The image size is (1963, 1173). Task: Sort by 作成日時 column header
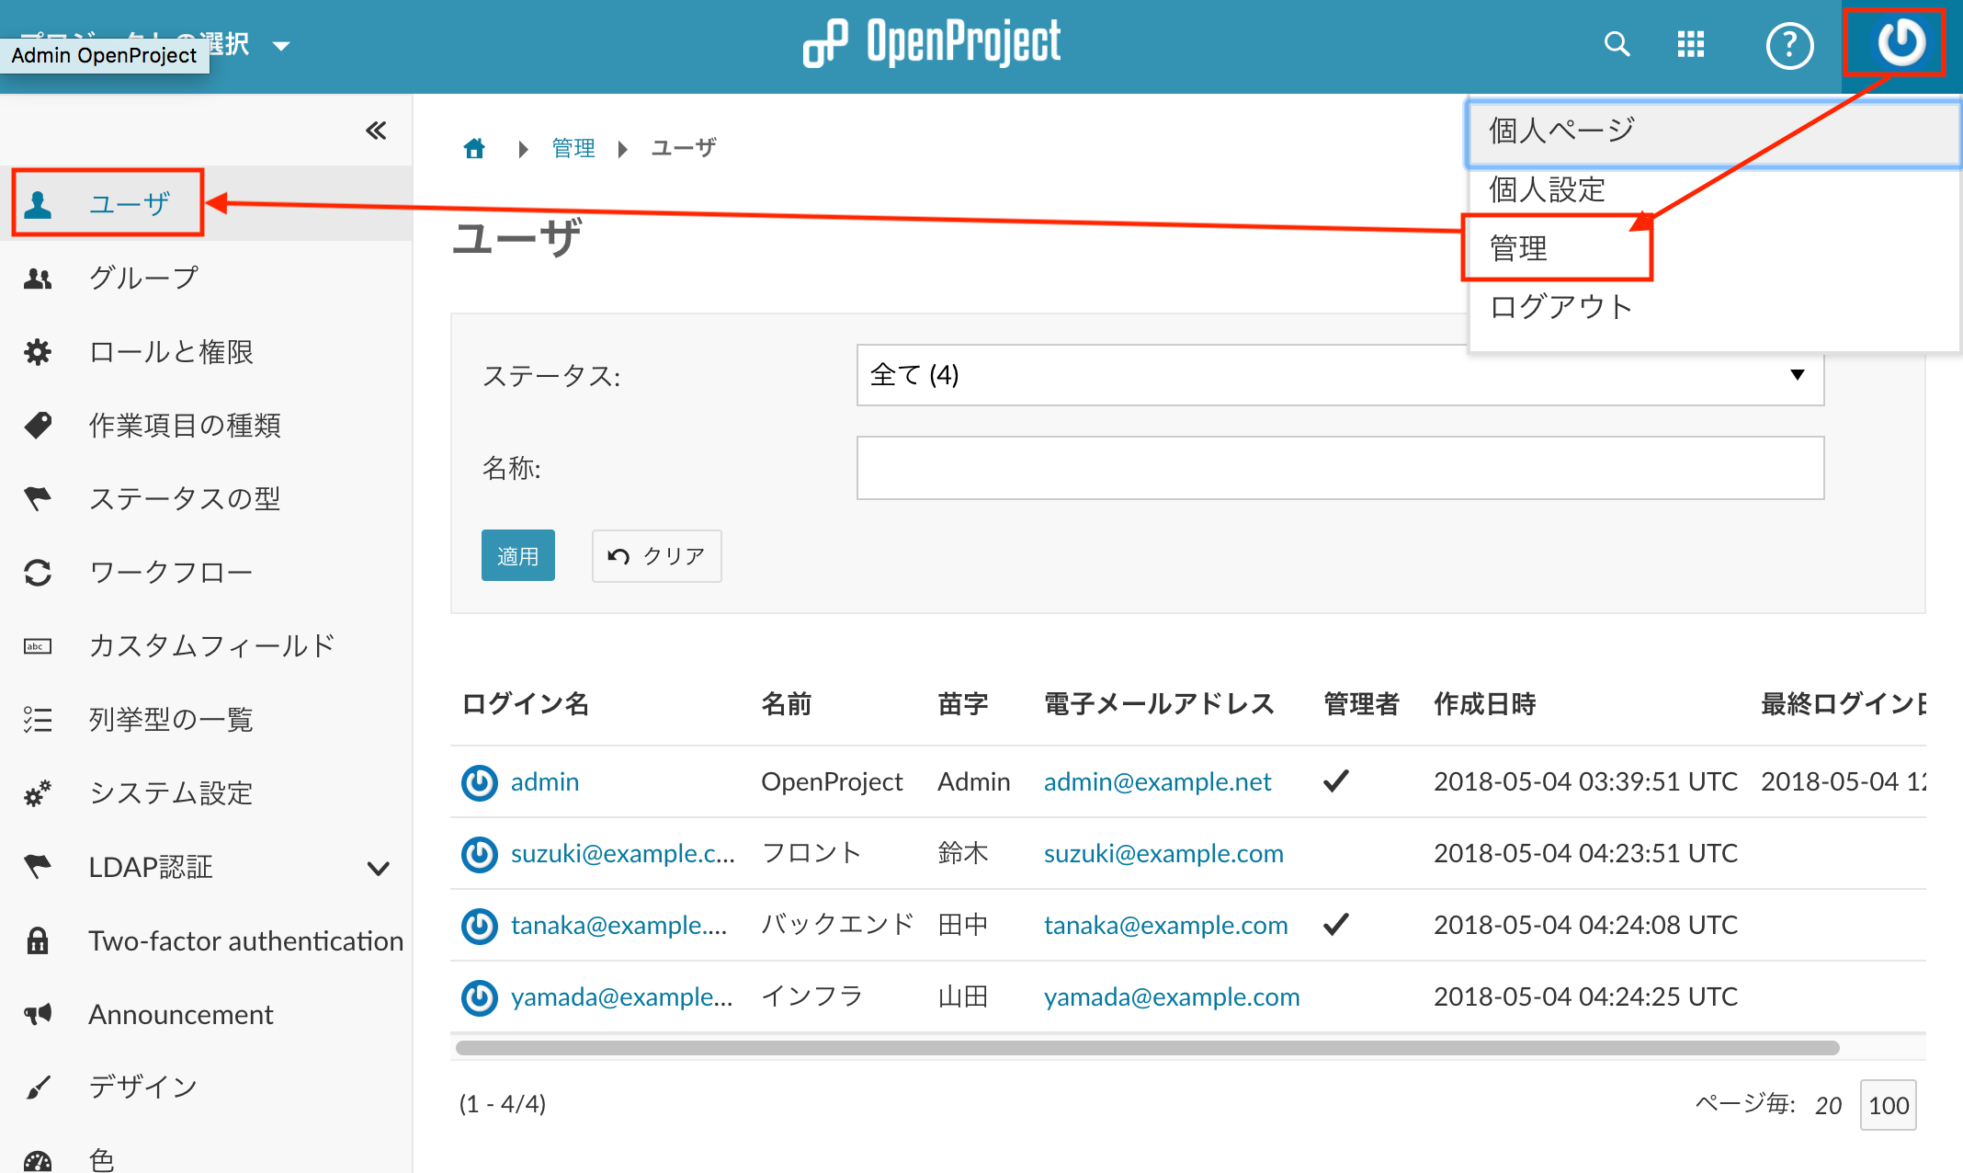click(x=1485, y=704)
